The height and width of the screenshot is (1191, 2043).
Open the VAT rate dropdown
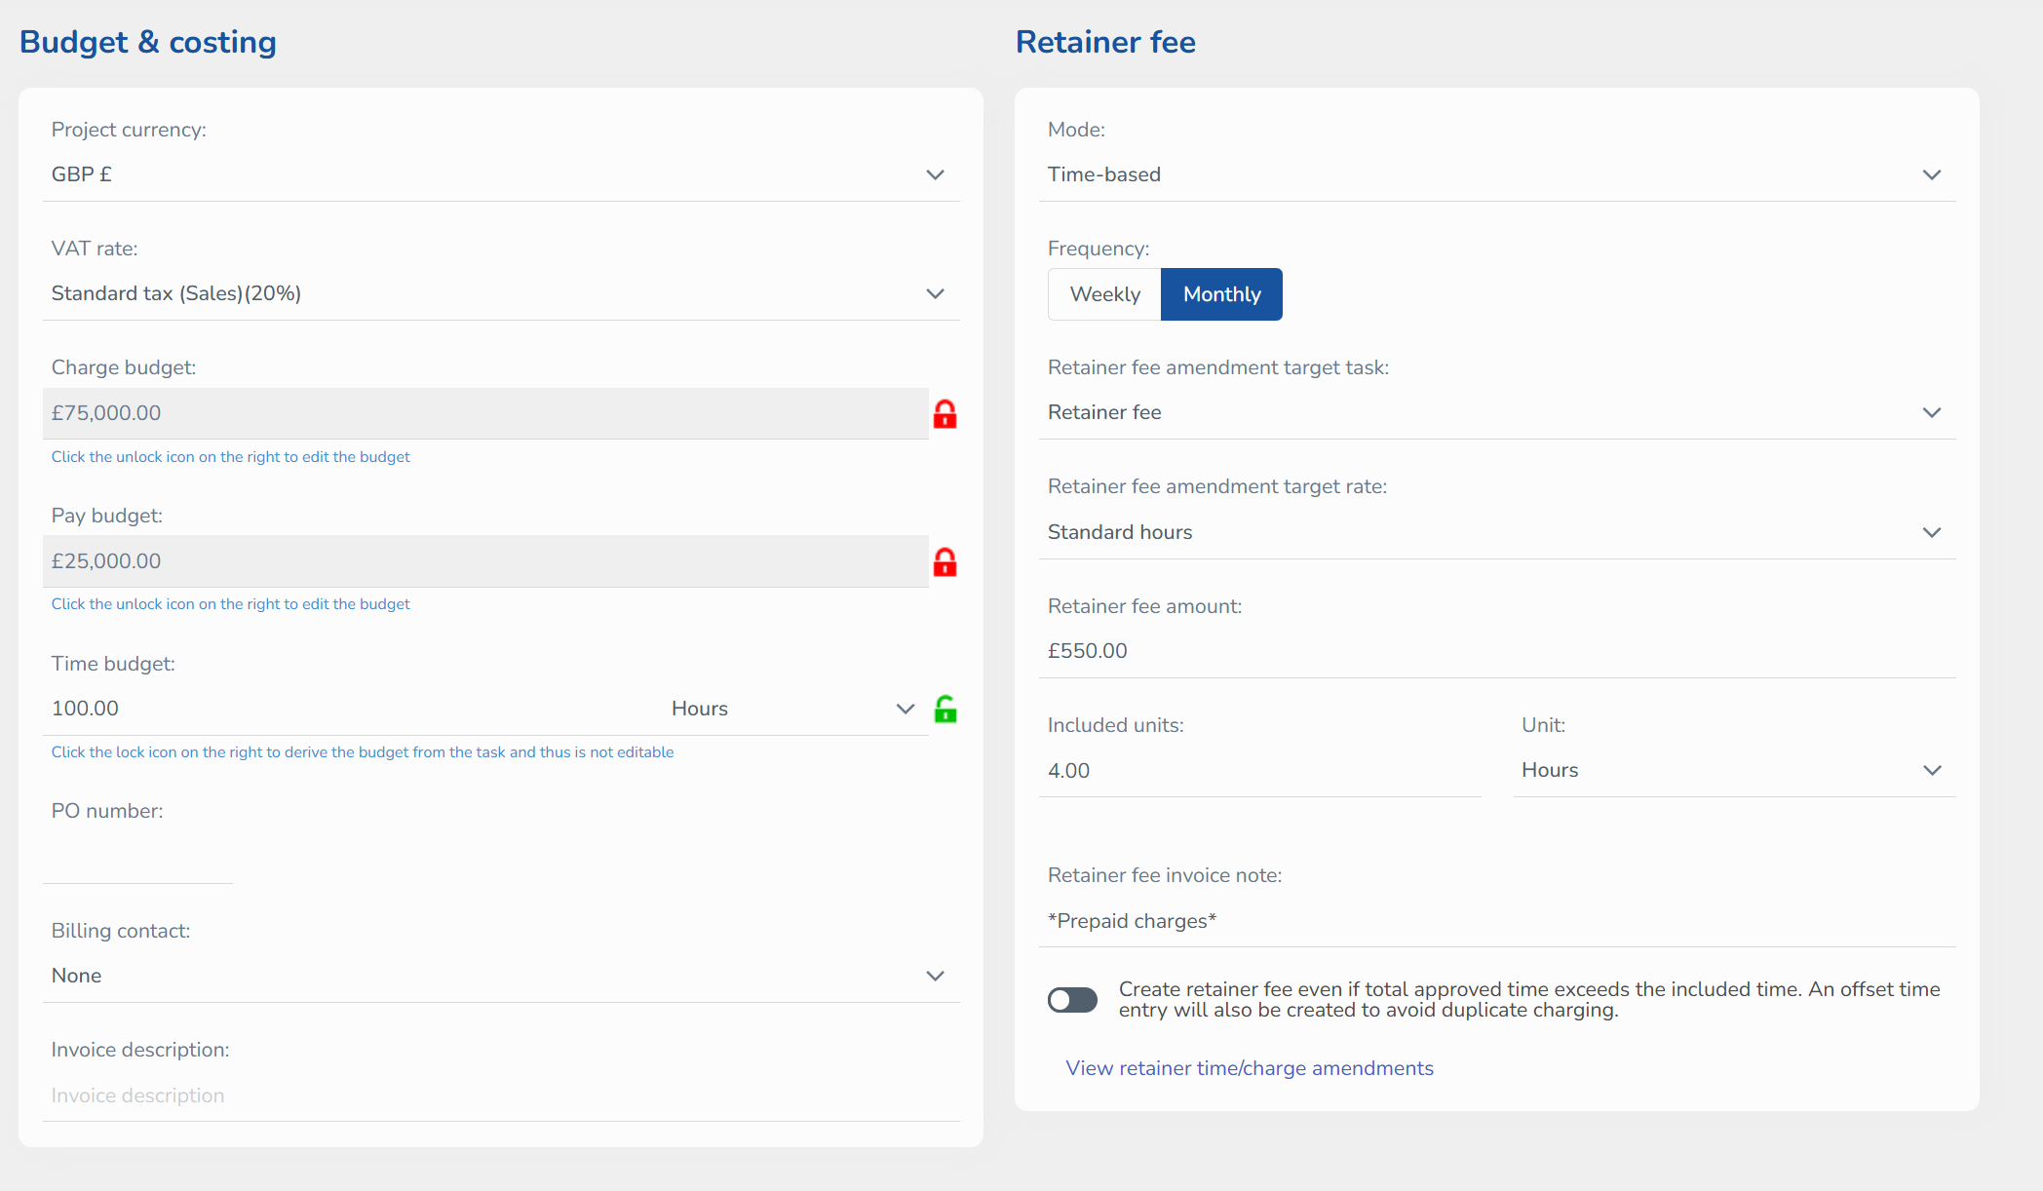click(x=501, y=293)
